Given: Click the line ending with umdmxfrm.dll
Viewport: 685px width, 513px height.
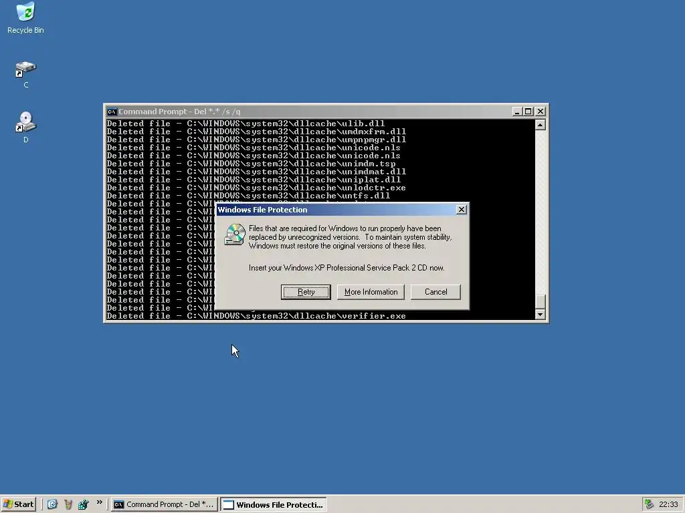Looking at the screenshot, I should [x=256, y=132].
